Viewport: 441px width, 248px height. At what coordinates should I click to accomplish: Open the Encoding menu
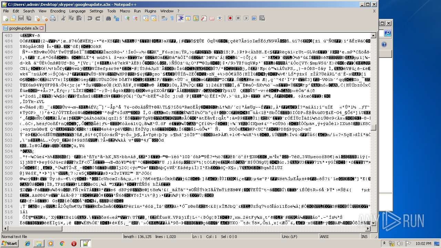point(58,11)
